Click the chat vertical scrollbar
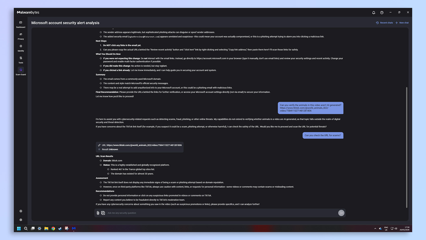426x240 pixels. (x=407, y=147)
